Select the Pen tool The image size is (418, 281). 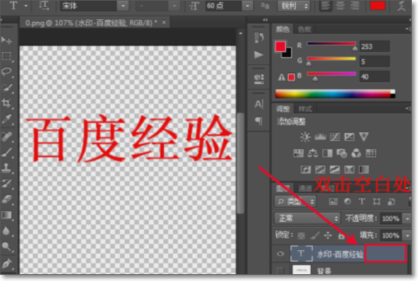point(6,264)
